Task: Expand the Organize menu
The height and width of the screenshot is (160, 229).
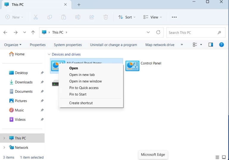Action: pyautogui.click(x=13, y=45)
